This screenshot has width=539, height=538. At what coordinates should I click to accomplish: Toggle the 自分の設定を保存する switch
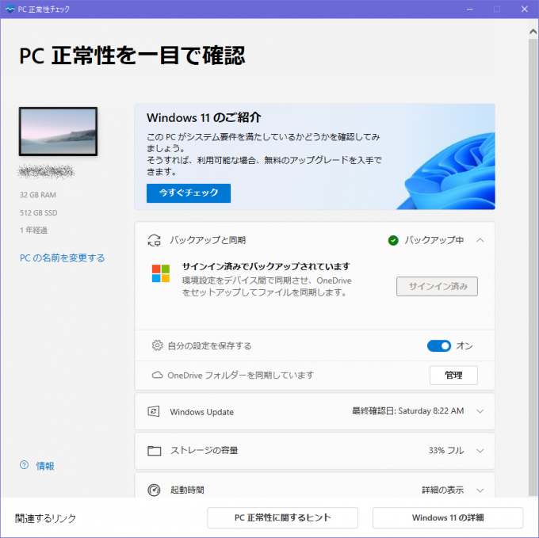[439, 345]
